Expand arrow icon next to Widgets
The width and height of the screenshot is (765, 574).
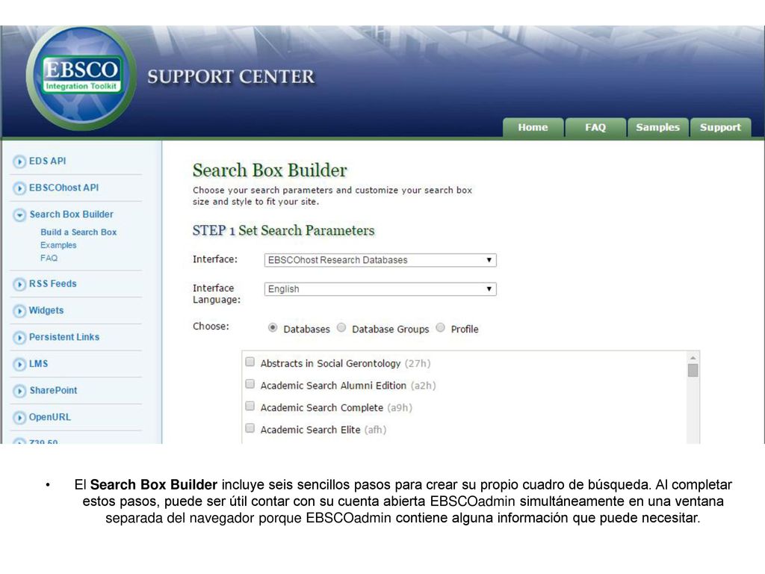click(x=19, y=311)
